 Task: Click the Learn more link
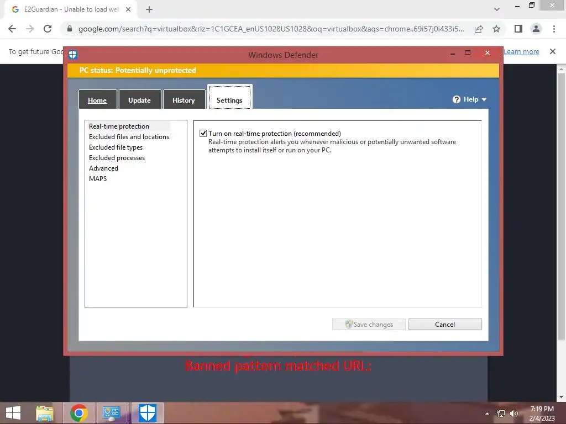click(521, 51)
